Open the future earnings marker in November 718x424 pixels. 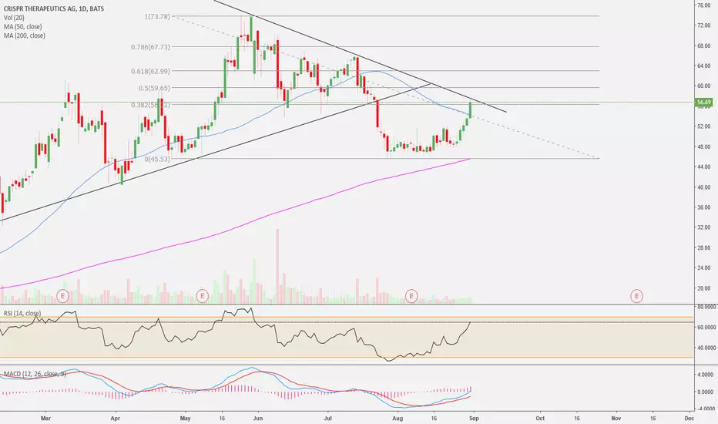pos(636,296)
